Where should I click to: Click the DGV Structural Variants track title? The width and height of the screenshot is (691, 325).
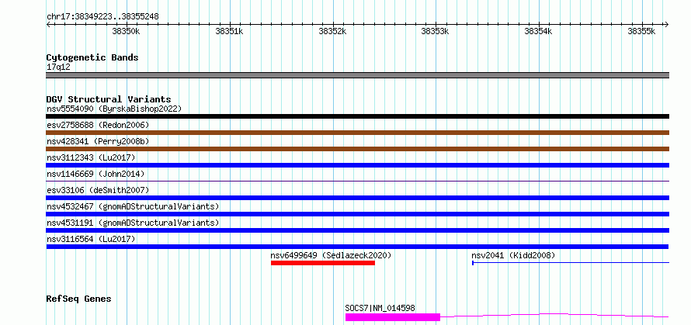109,99
